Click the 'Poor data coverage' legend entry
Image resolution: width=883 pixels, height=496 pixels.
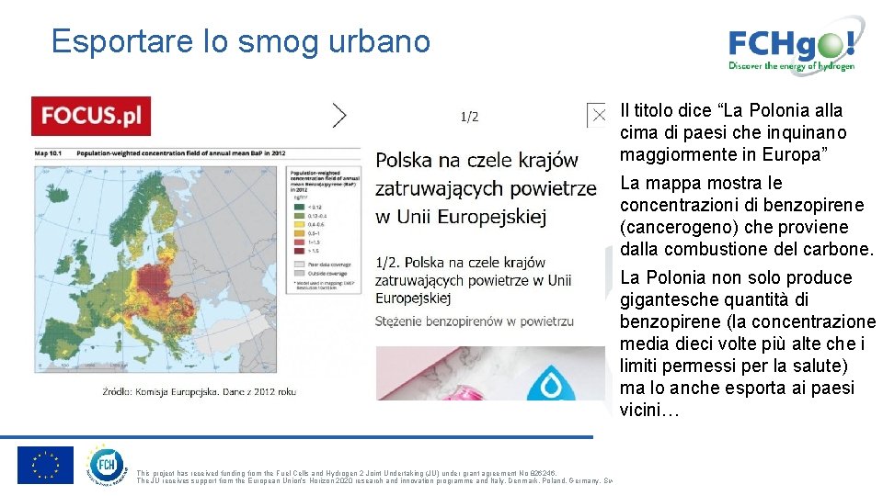click(322, 265)
